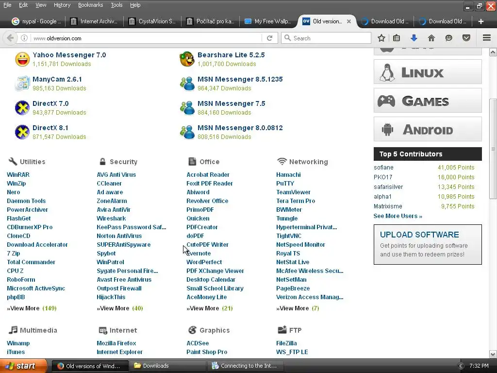
Task: Click the ManyCam 2.6.1 icon
Action: [x=22, y=84]
